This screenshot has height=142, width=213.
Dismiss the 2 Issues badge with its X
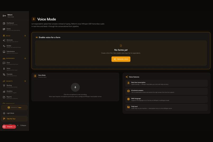point(14,127)
